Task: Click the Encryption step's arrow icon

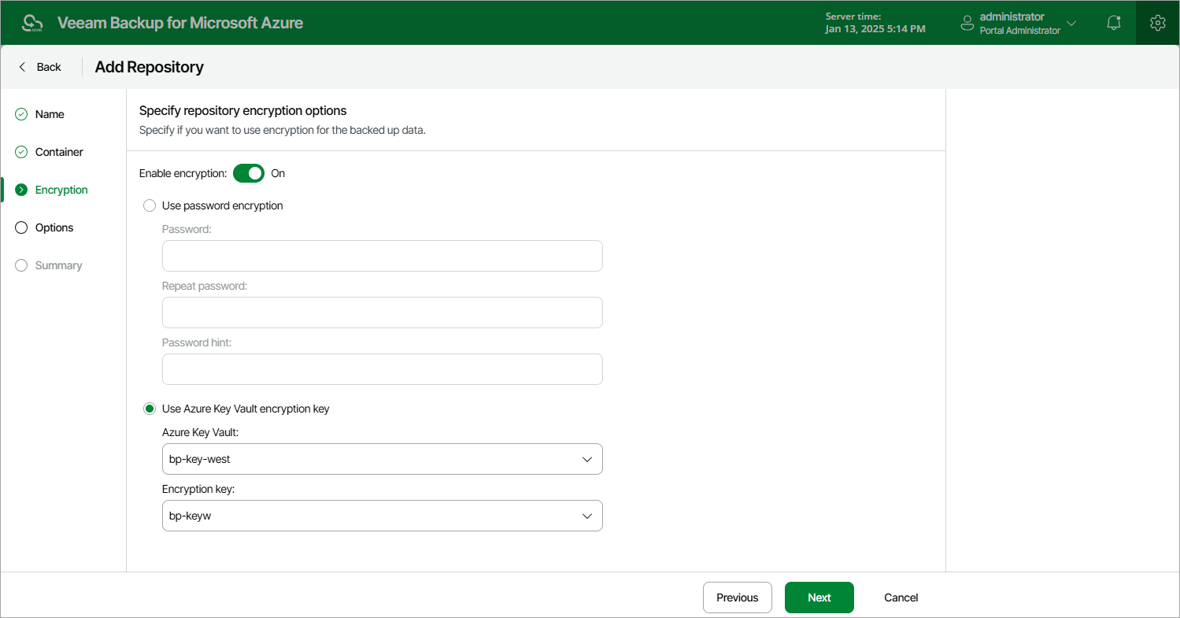Action: [x=20, y=189]
